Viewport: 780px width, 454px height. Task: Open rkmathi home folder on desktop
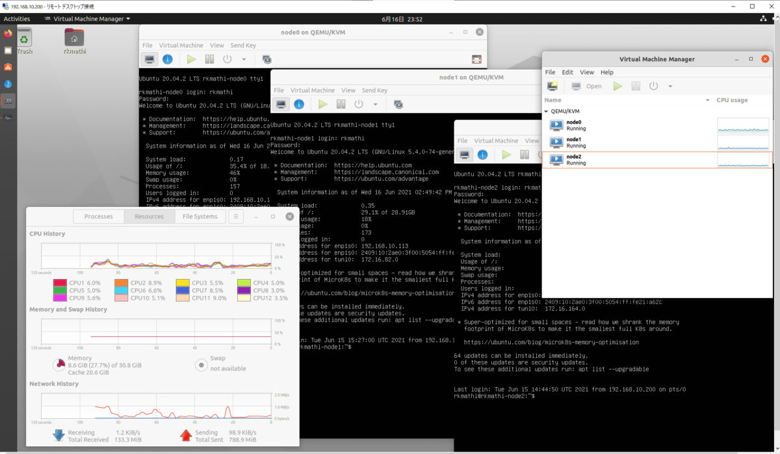point(74,41)
